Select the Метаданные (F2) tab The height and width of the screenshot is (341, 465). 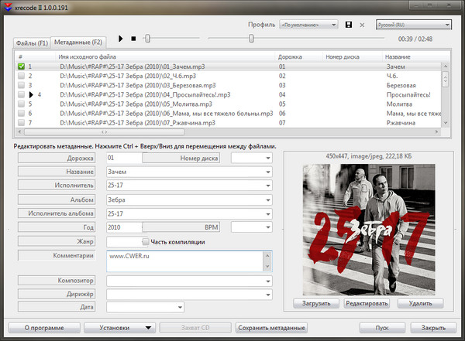point(78,41)
